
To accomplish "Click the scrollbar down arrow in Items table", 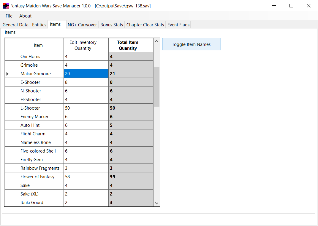I will point(156,203).
